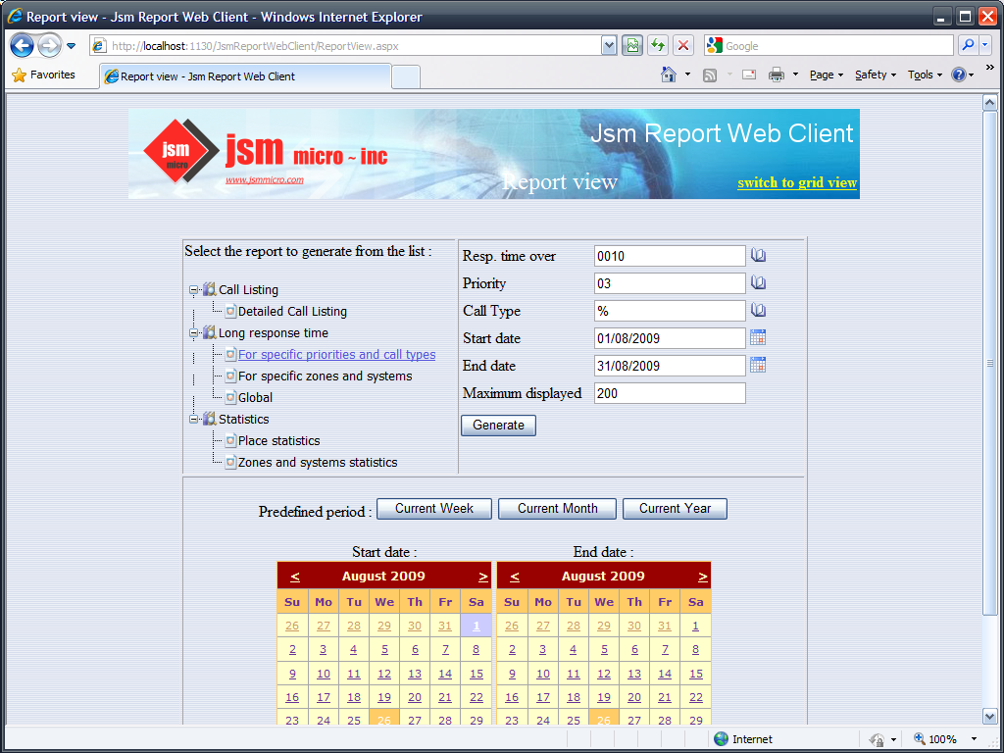1004x753 pixels.
Task: Open calendar icon next to End date
Action: click(758, 365)
